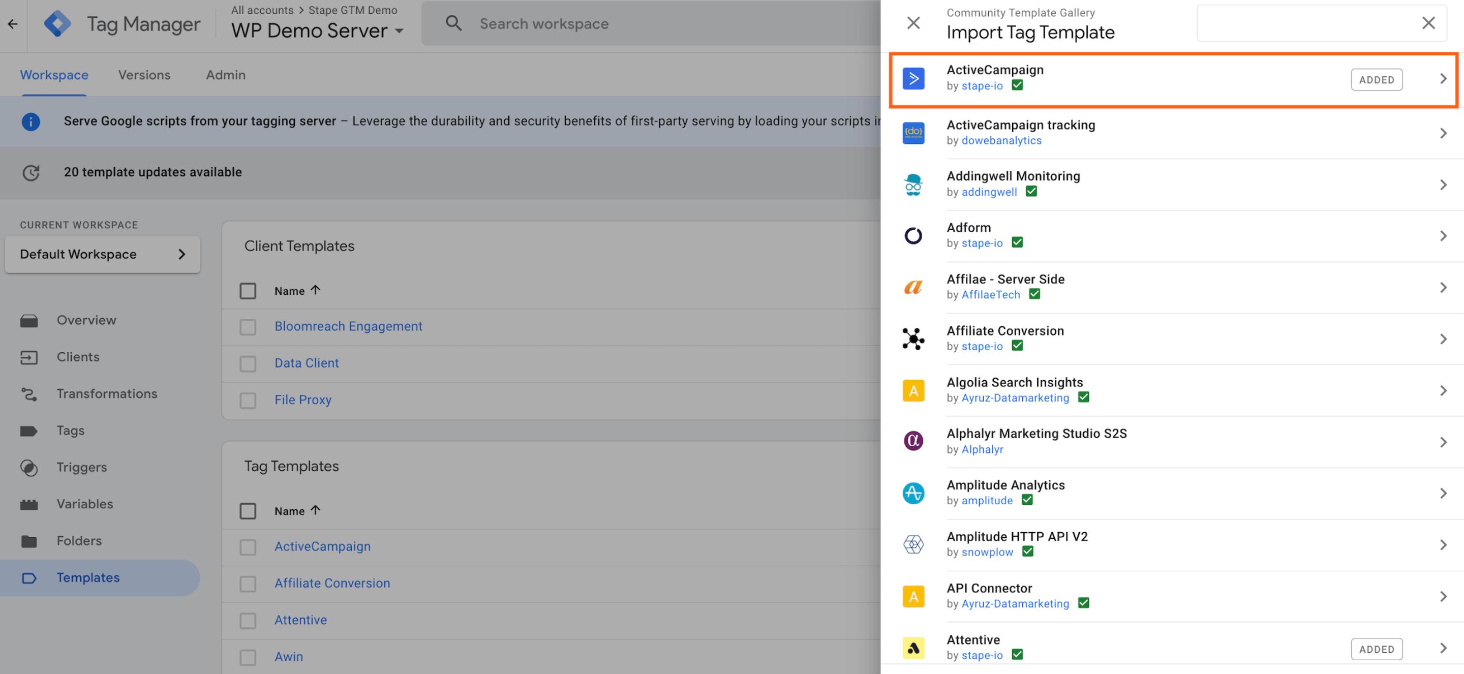Click the Alphalyr purple logo icon
The image size is (1464, 674).
tap(913, 441)
